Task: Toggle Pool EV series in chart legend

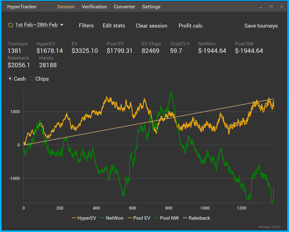Action: (x=139, y=218)
